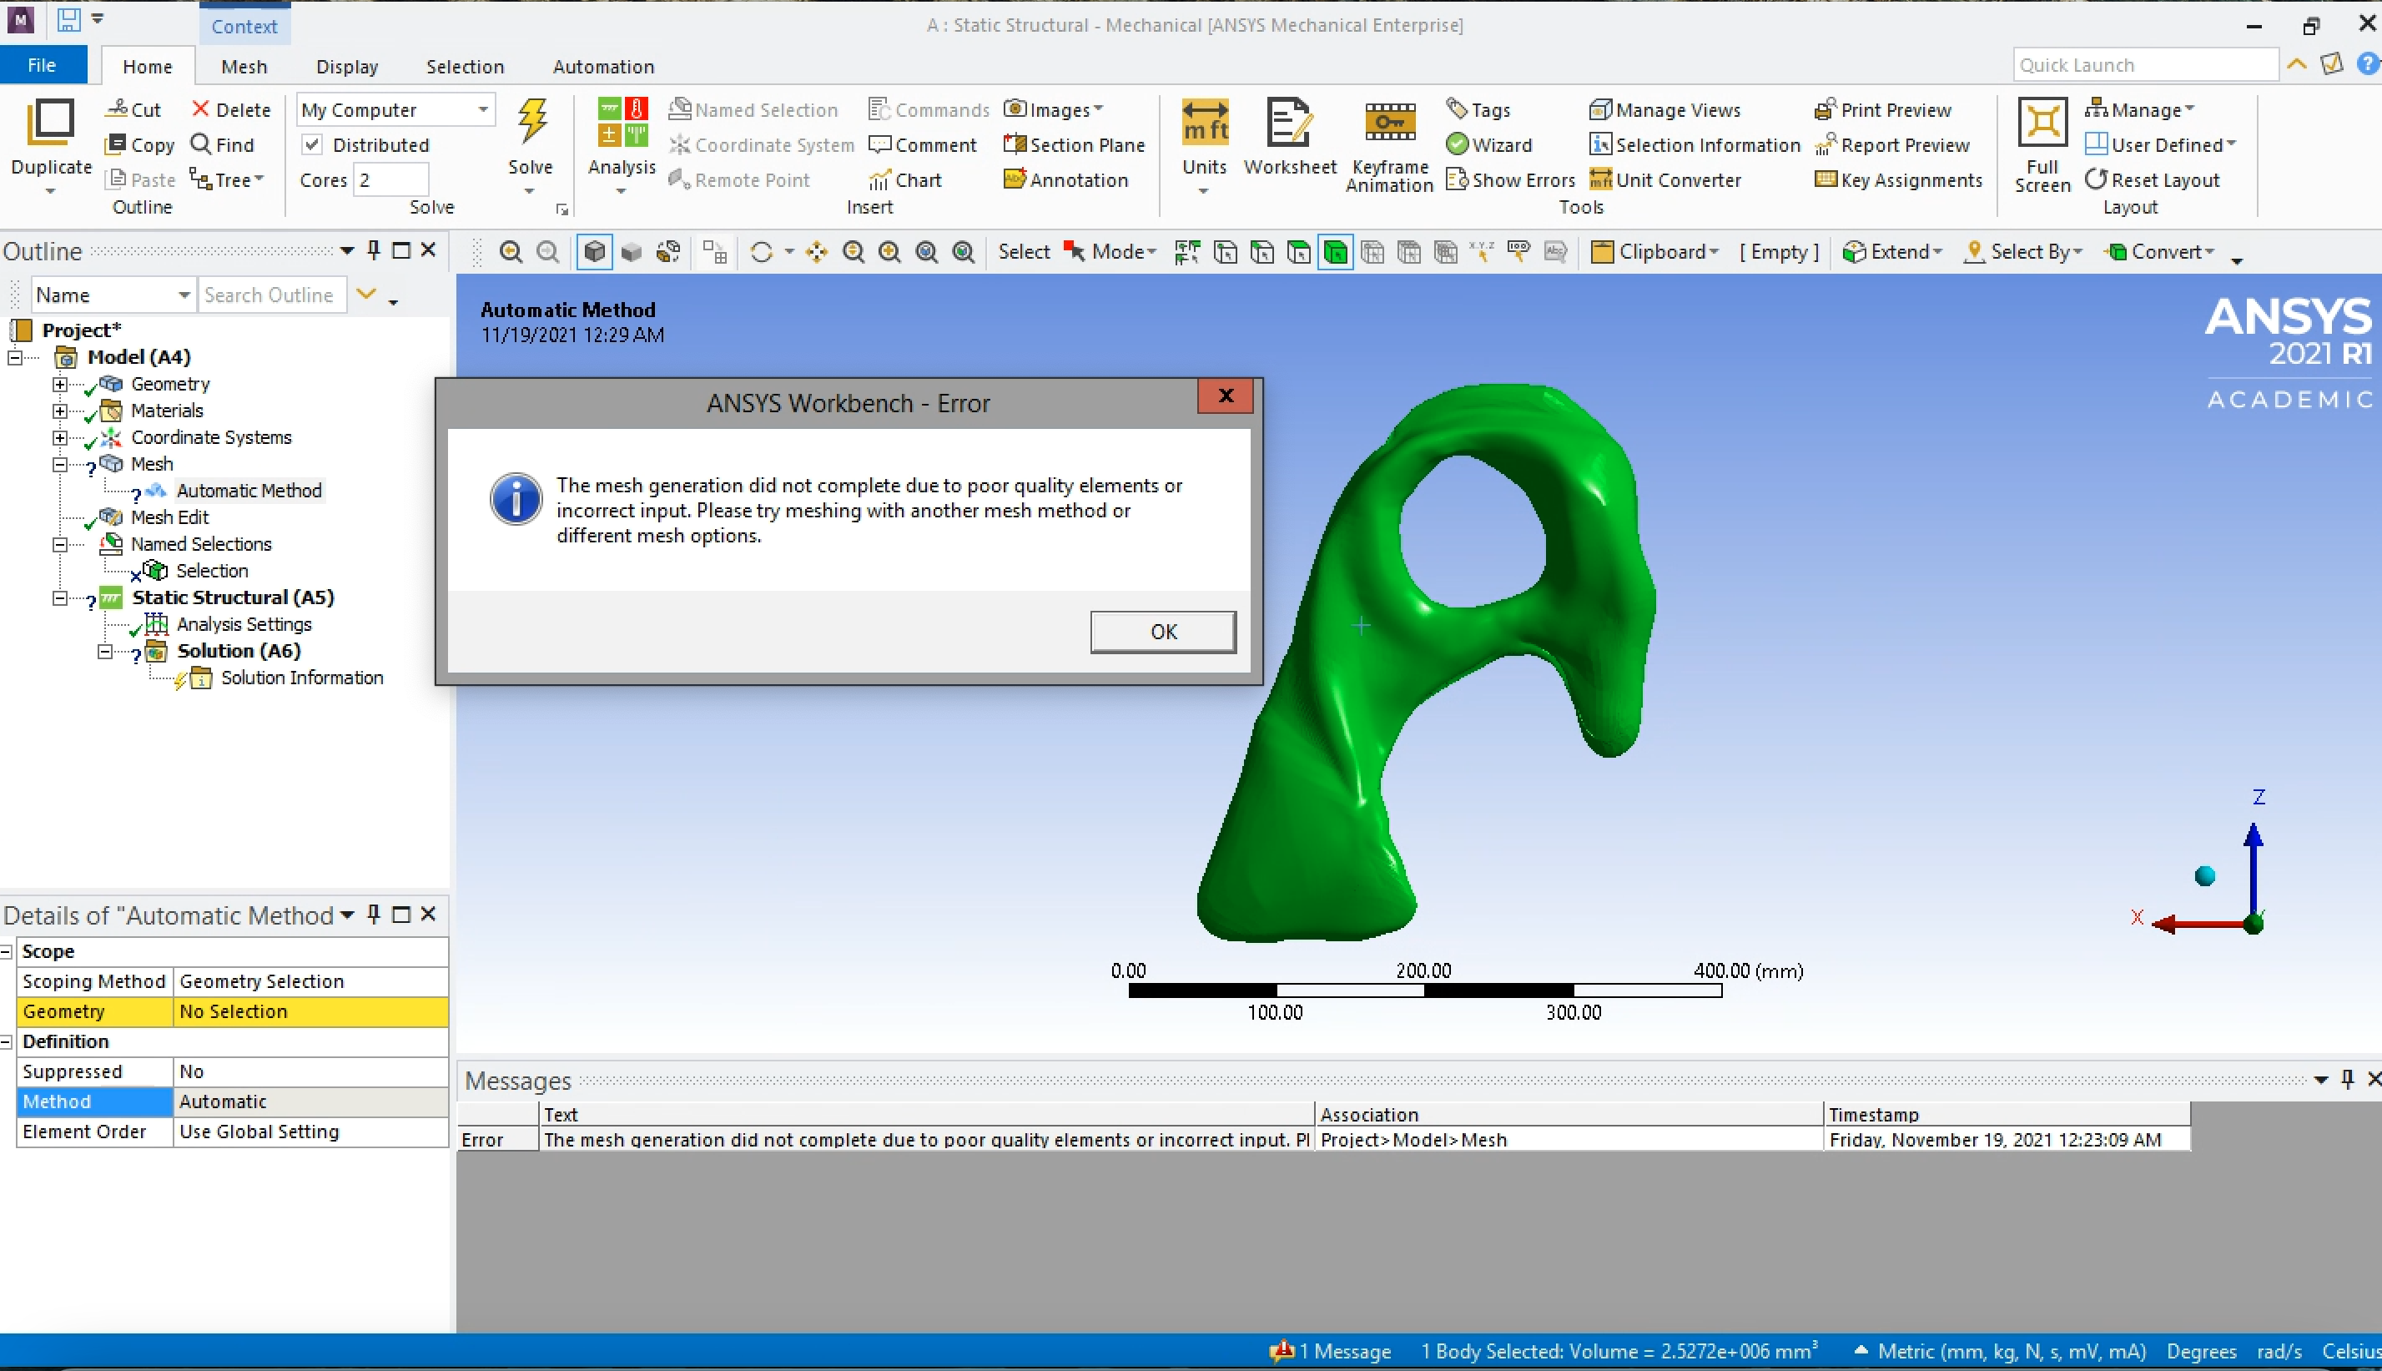Collapse Static Structural (A5) node
Image resolution: width=2382 pixels, height=1371 pixels.
tap(60, 598)
